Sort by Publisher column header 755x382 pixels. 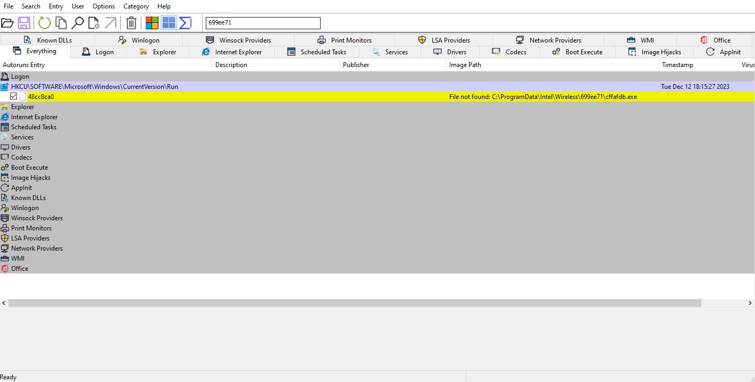tap(393, 65)
